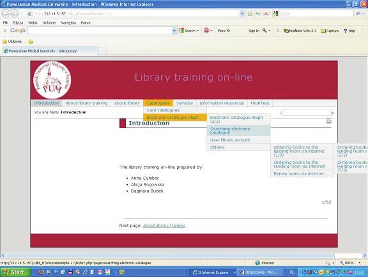Click the red Google toolbar share icon
This screenshot has height=277, width=368.
click(x=206, y=31)
